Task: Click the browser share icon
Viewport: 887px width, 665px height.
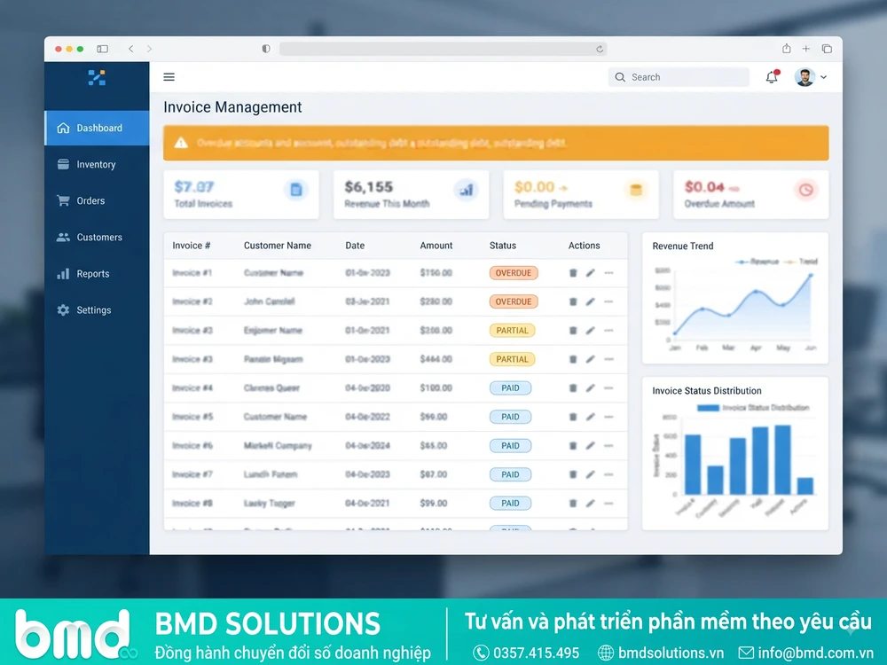Action: [x=786, y=49]
